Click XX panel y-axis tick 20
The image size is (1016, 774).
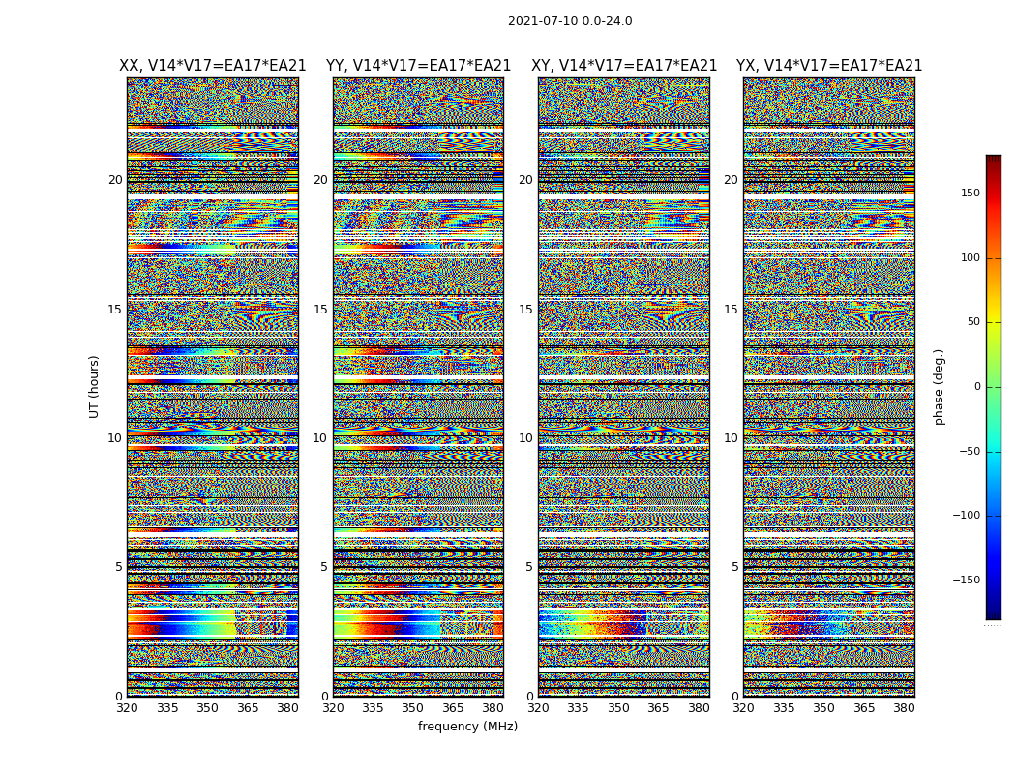point(115,180)
